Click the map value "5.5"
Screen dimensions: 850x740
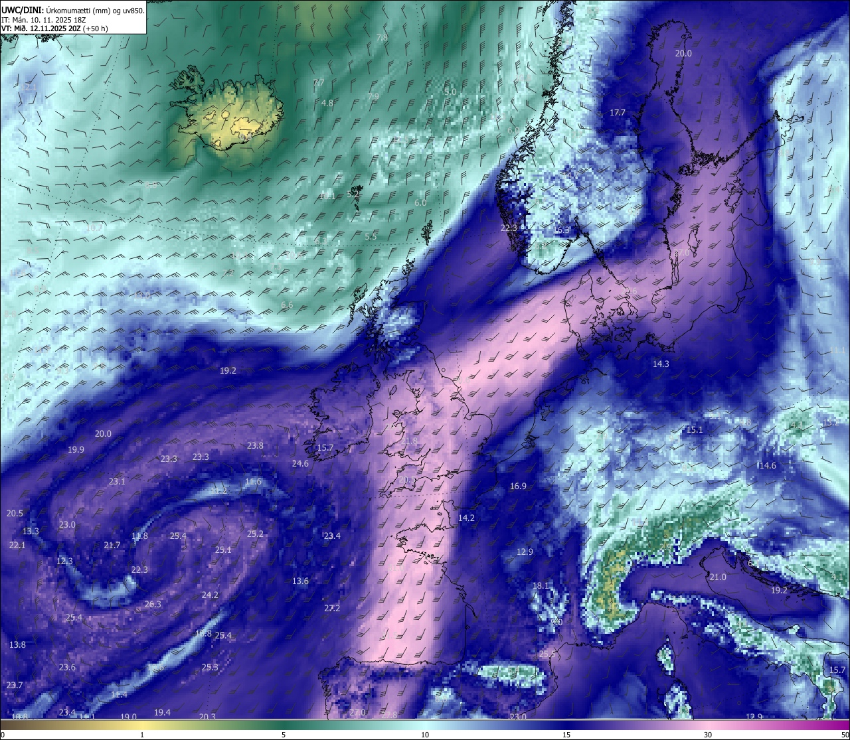371,237
